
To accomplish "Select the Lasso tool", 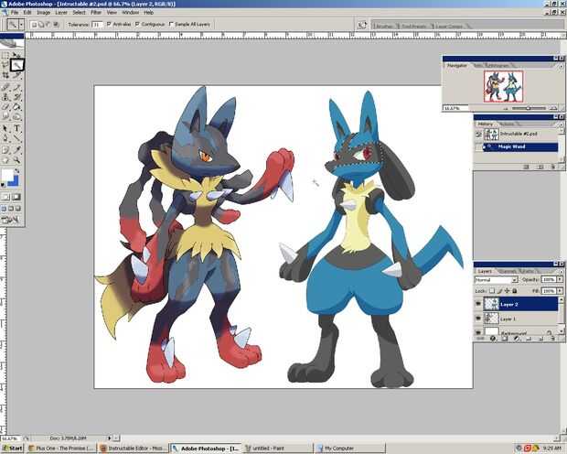I will click(x=6, y=64).
